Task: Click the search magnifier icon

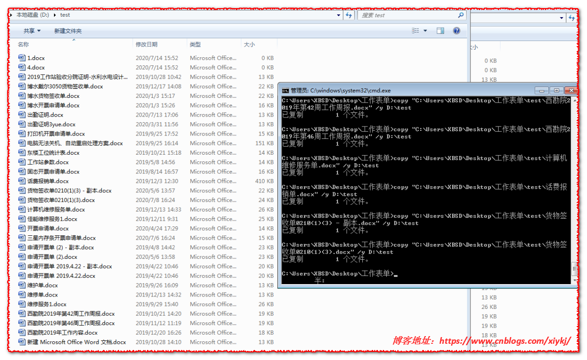Action: click(461, 15)
